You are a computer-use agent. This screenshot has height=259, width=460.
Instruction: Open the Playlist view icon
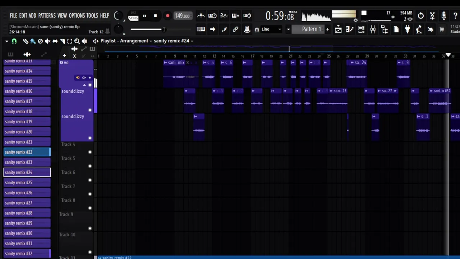(x=338, y=29)
